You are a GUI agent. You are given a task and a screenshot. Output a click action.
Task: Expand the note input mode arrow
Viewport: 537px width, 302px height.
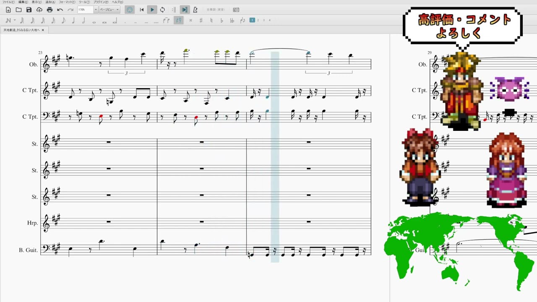15,20
